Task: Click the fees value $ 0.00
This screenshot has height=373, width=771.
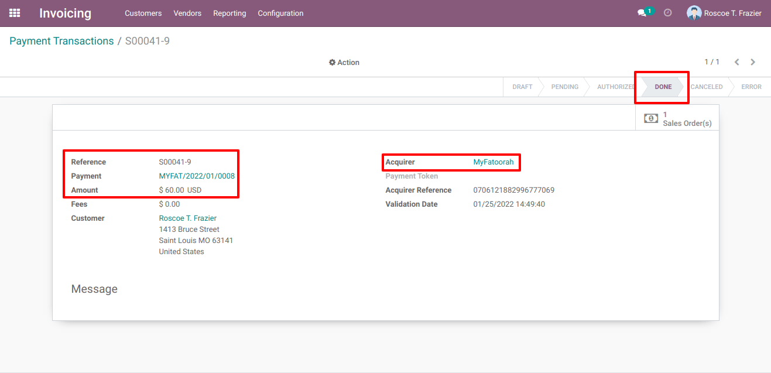Action: click(170, 204)
